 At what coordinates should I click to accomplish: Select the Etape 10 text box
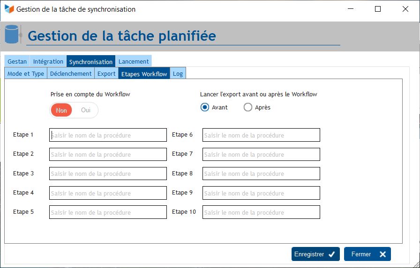pyautogui.click(x=261, y=212)
